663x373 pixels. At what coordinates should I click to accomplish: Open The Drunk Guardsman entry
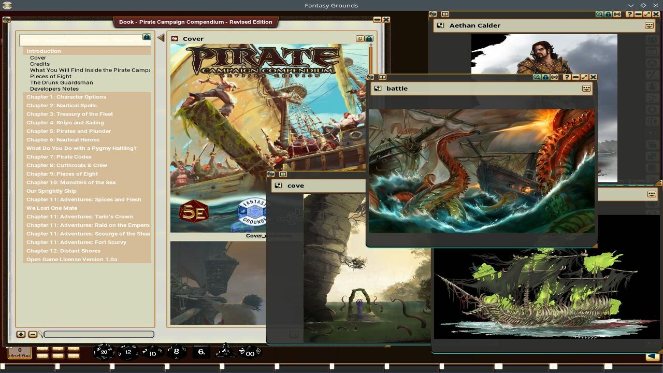click(x=61, y=82)
